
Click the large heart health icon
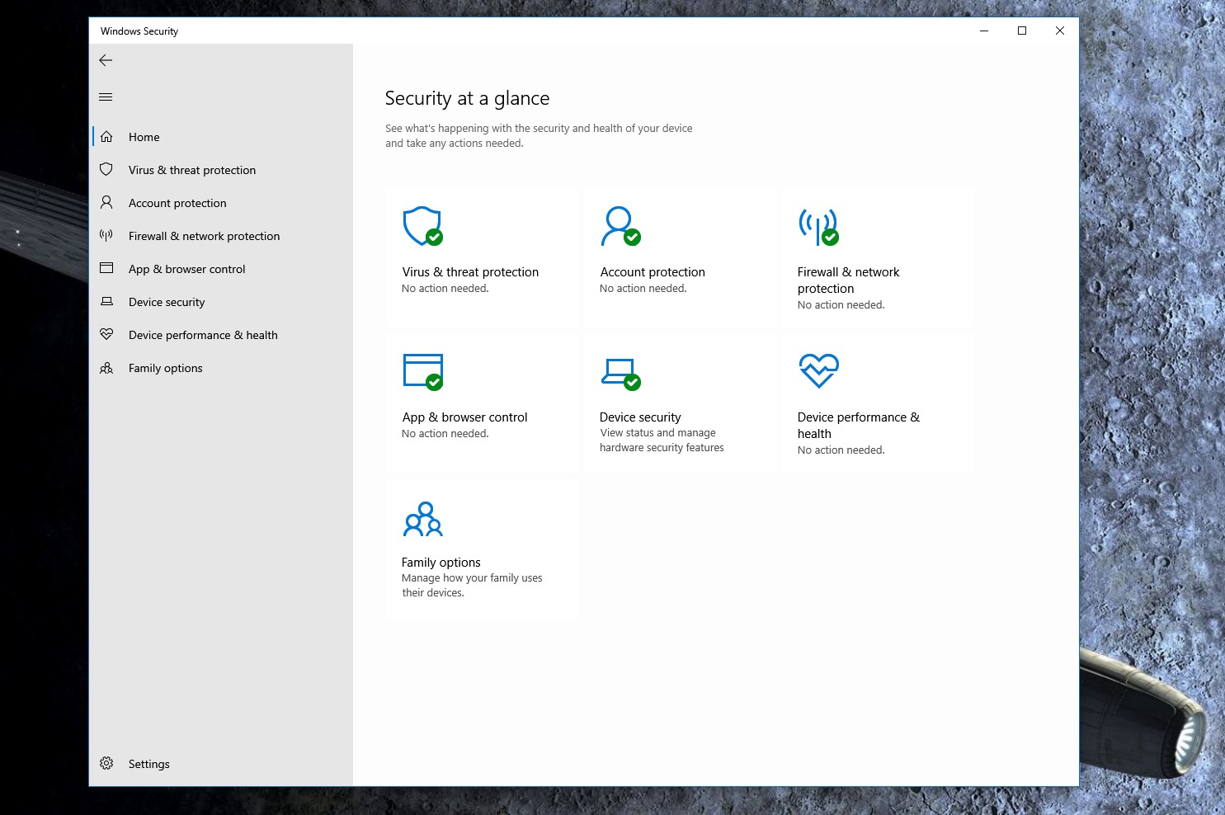pos(819,370)
